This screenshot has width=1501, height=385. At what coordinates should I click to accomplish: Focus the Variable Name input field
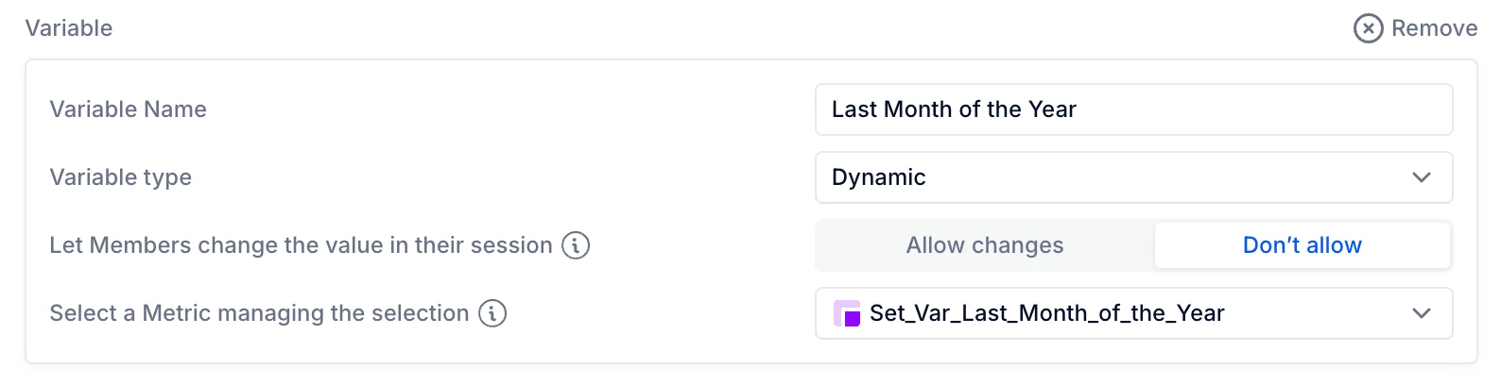pos(1133,109)
